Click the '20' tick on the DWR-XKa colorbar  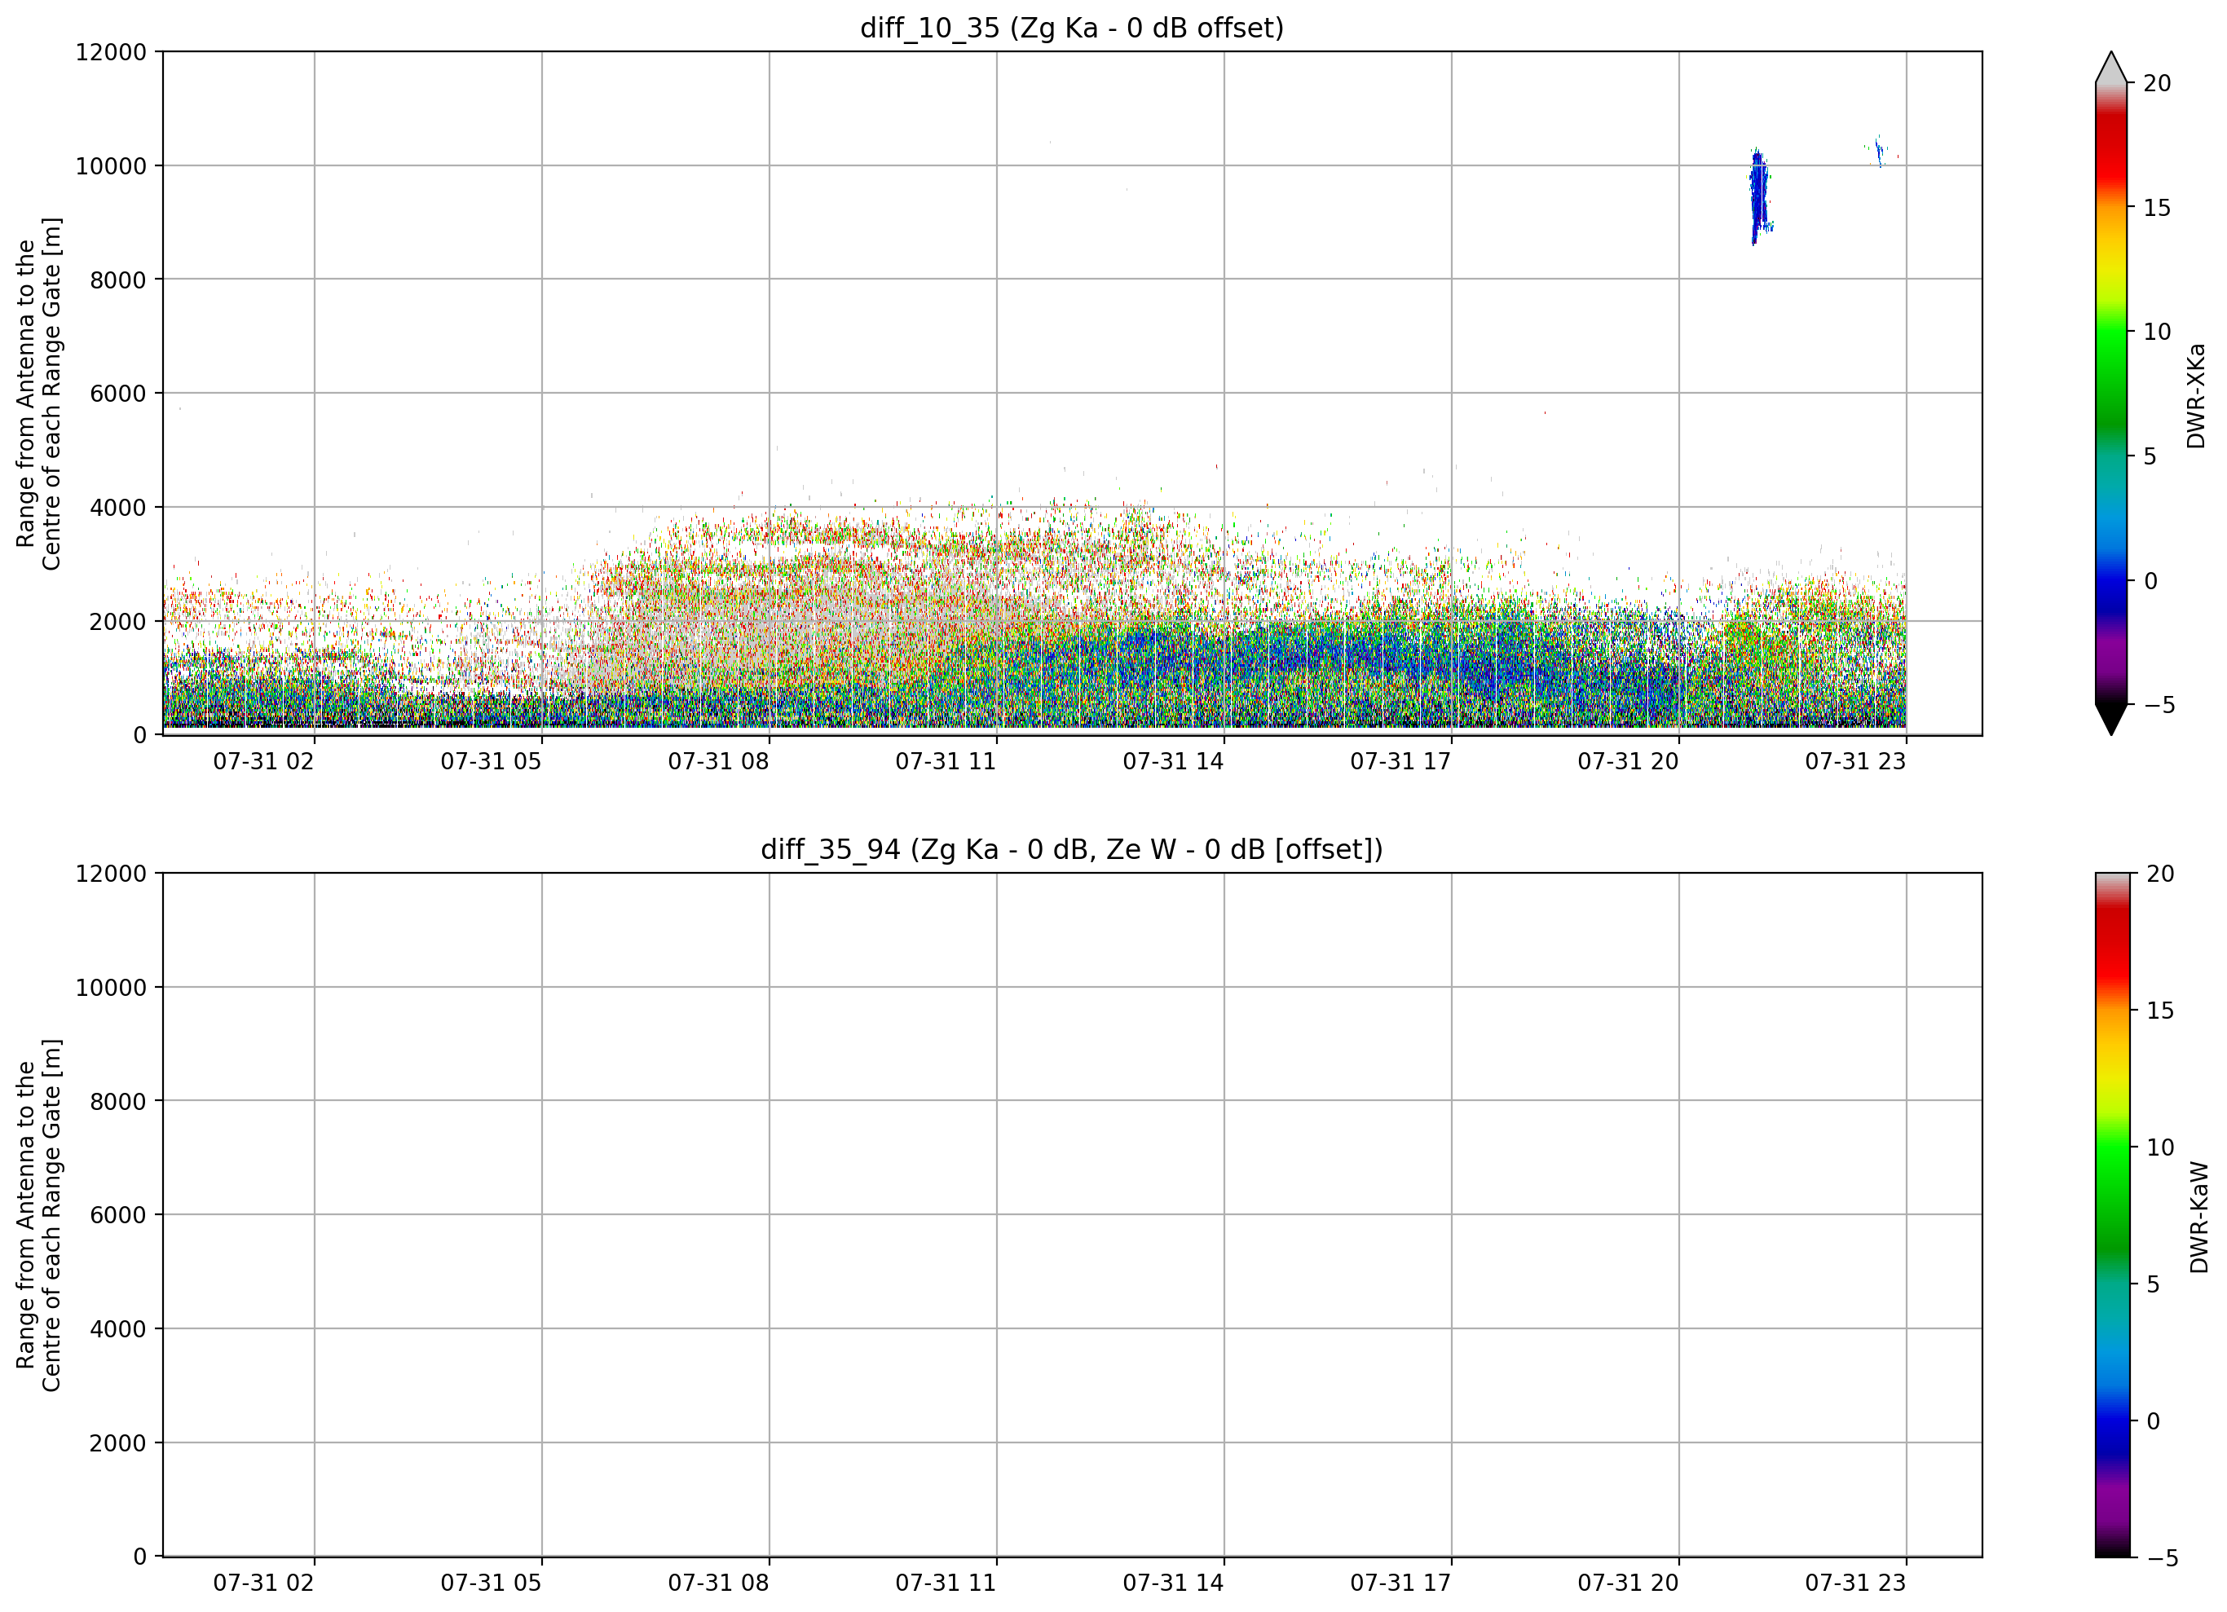click(x=2157, y=83)
